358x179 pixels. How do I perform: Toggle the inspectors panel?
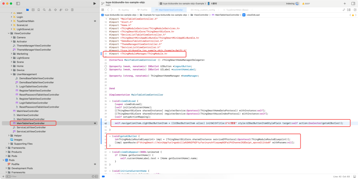point(353,3)
